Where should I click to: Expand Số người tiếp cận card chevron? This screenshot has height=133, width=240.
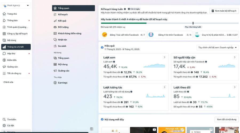point(235,57)
